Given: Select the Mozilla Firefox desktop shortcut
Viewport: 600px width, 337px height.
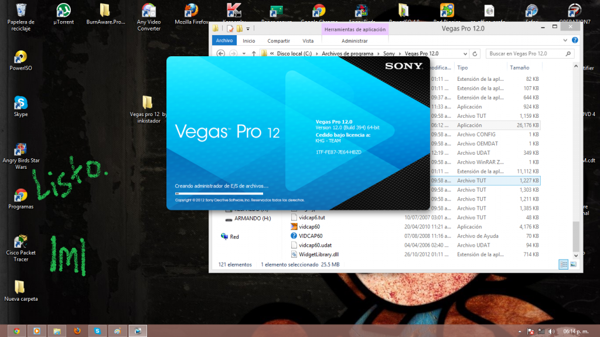Looking at the screenshot, I should pyautogui.click(x=192, y=14).
